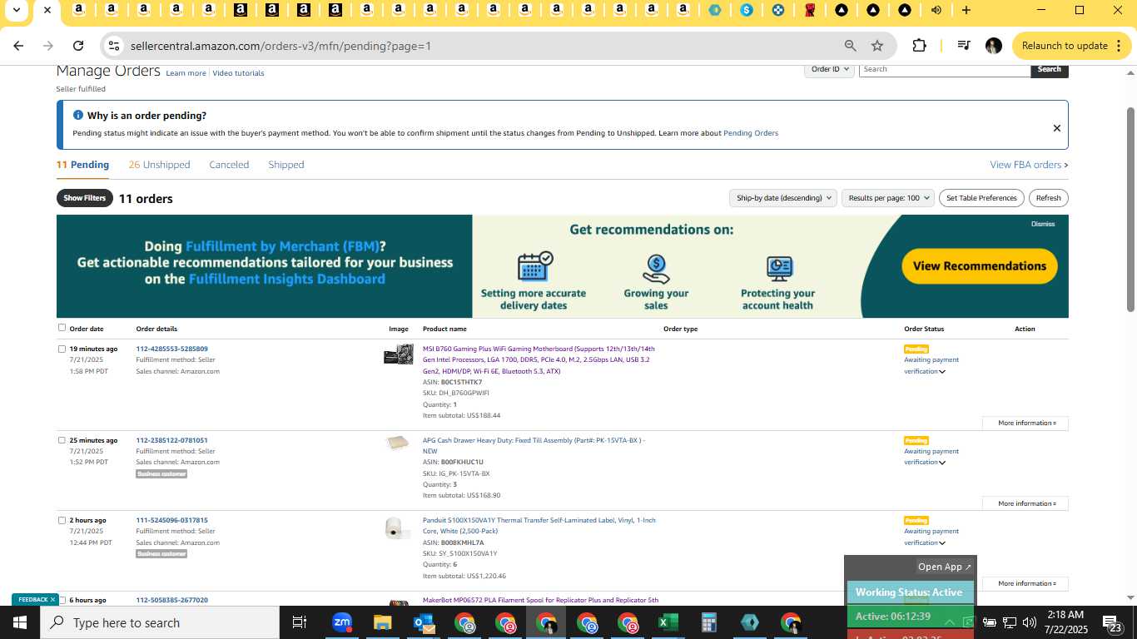Go back to the previous page

[x=18, y=46]
